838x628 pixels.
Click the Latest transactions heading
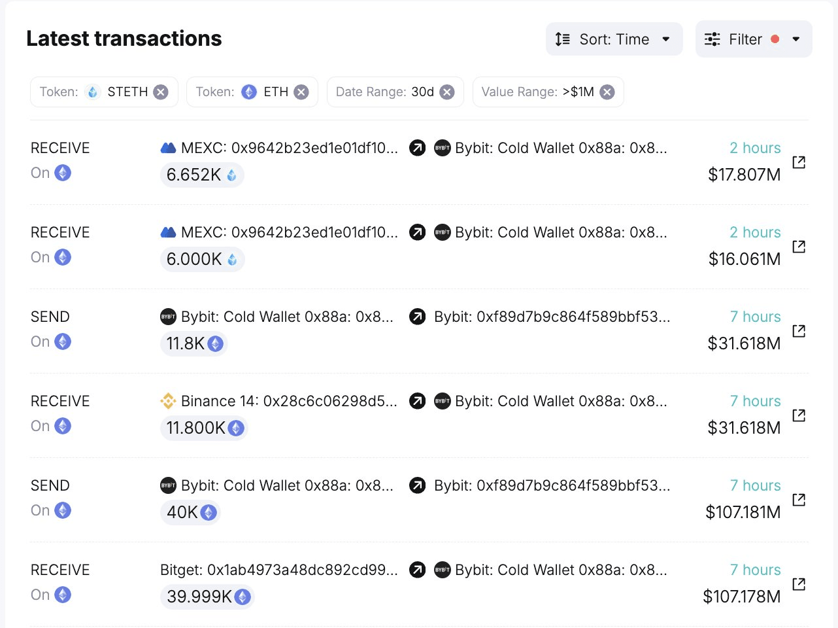pyautogui.click(x=124, y=38)
